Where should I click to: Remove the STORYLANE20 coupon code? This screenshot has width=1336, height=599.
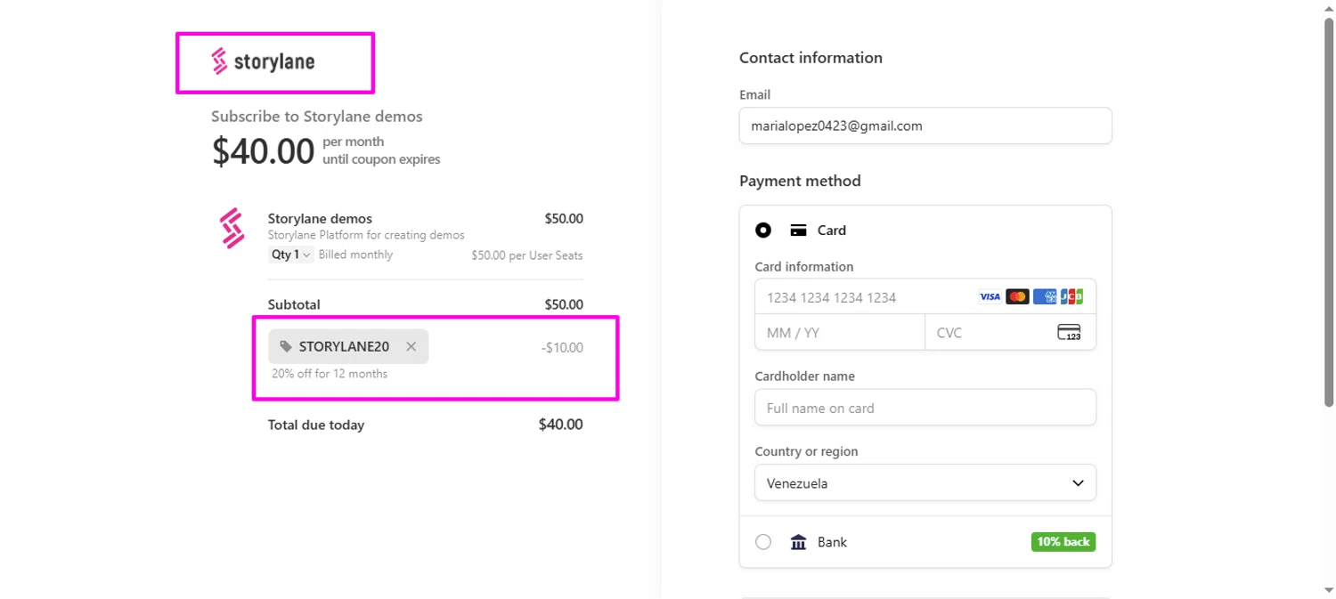(411, 347)
